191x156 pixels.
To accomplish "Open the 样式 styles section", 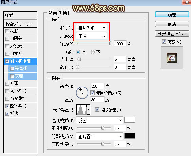I will coord(20,15).
